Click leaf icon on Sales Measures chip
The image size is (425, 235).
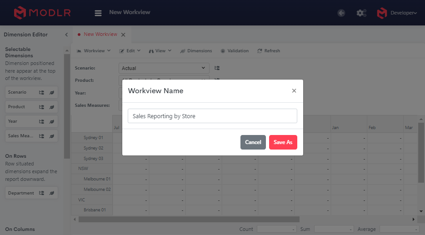point(51,136)
